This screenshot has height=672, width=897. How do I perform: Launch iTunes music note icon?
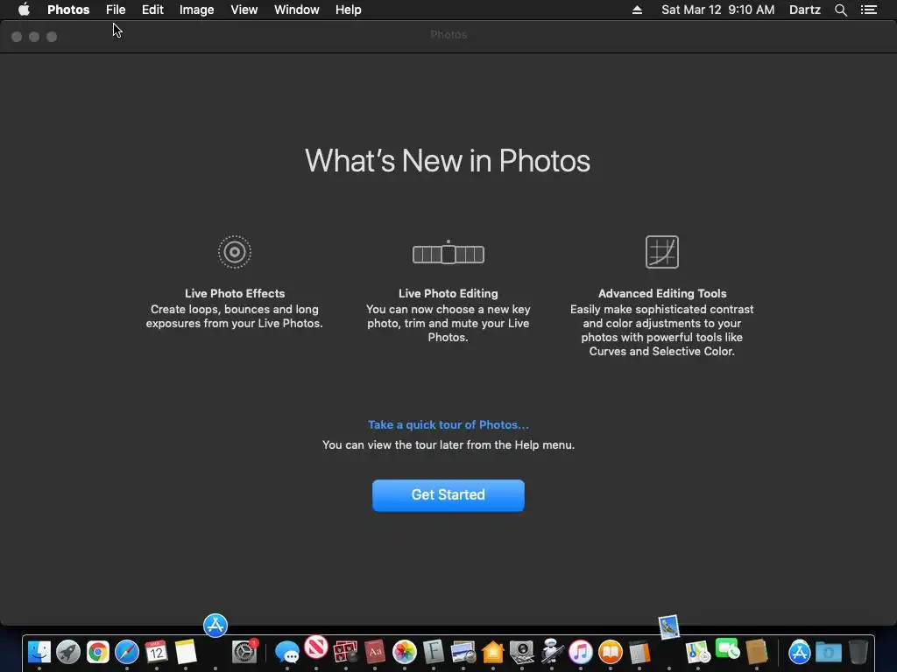pyautogui.click(x=581, y=651)
